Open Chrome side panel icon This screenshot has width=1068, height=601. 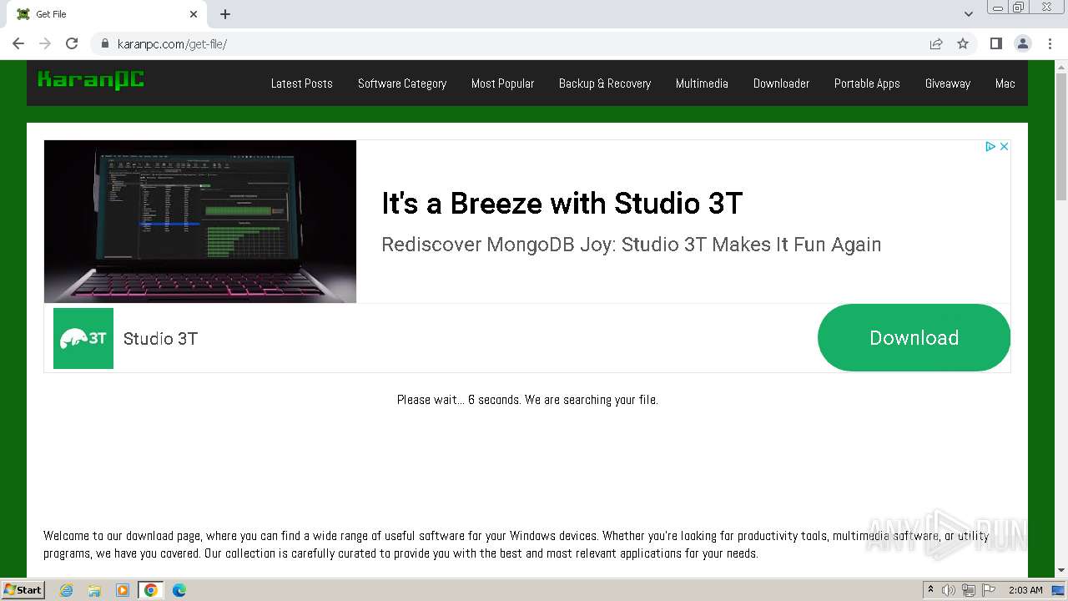click(995, 43)
